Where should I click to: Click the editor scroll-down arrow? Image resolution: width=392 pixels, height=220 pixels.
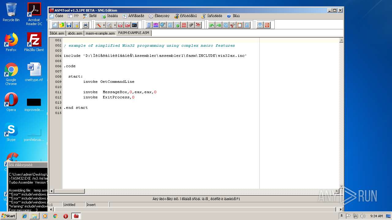click(341, 186)
